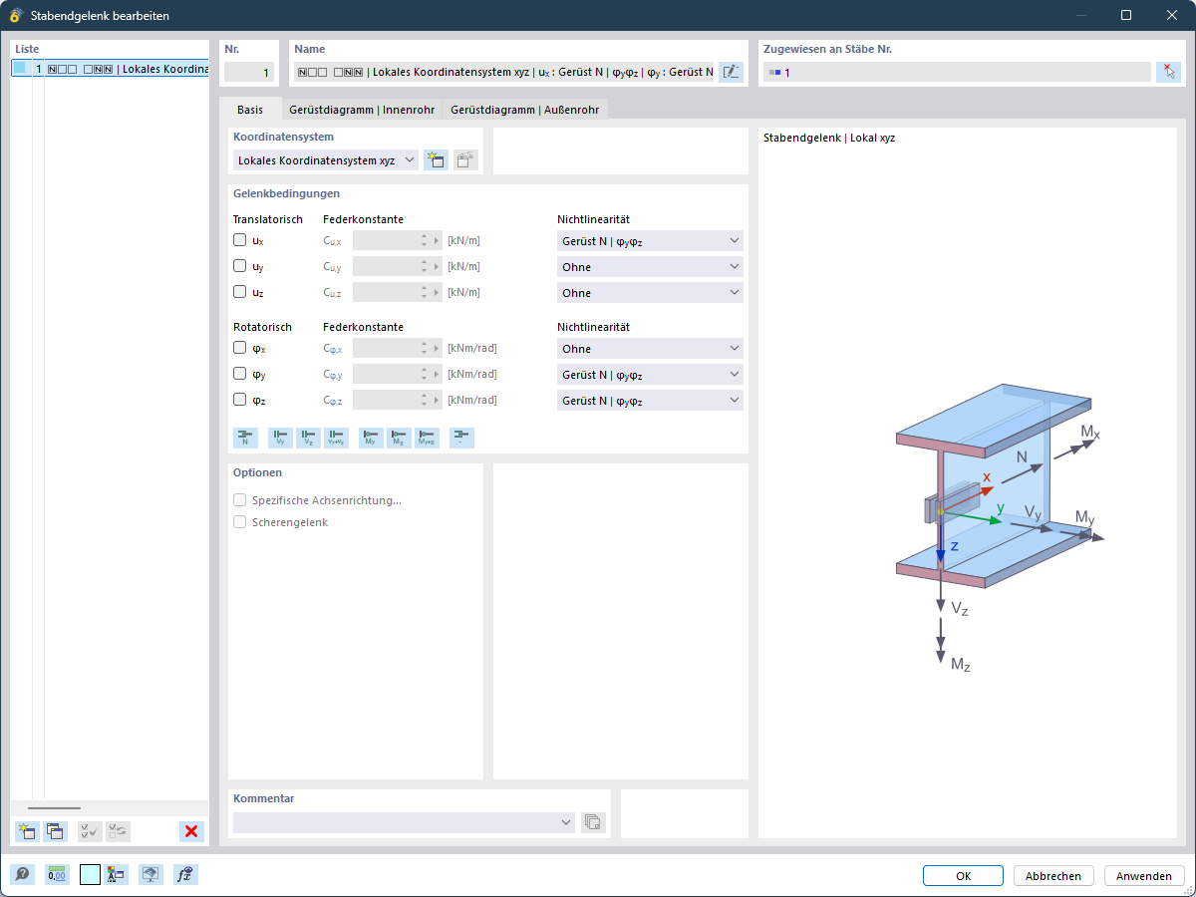Click the new coordinate system icon
Viewport: 1196px width, 897px height.
click(x=436, y=159)
